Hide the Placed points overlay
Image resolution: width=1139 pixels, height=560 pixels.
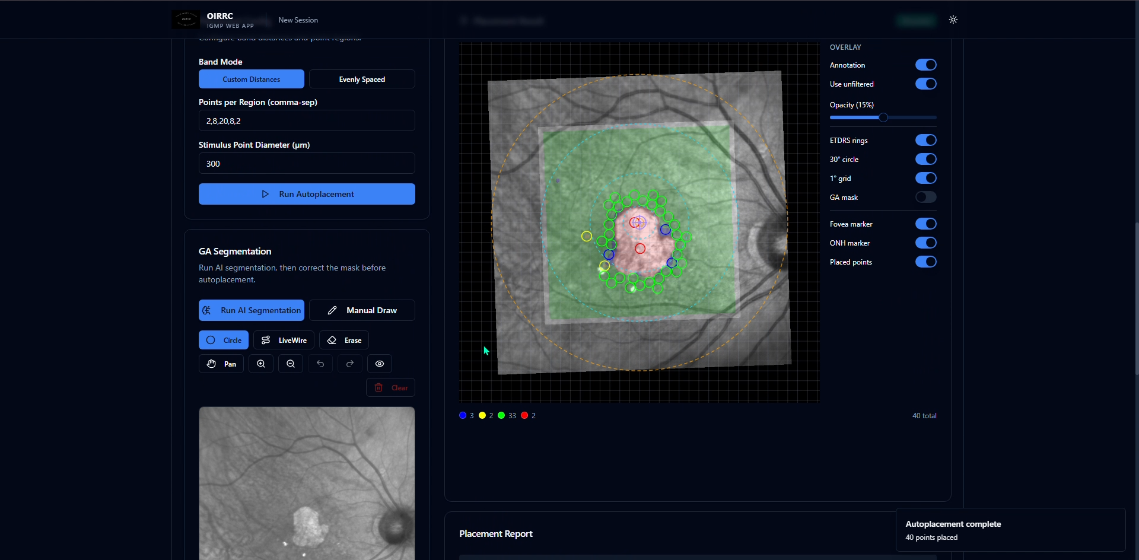click(x=925, y=262)
